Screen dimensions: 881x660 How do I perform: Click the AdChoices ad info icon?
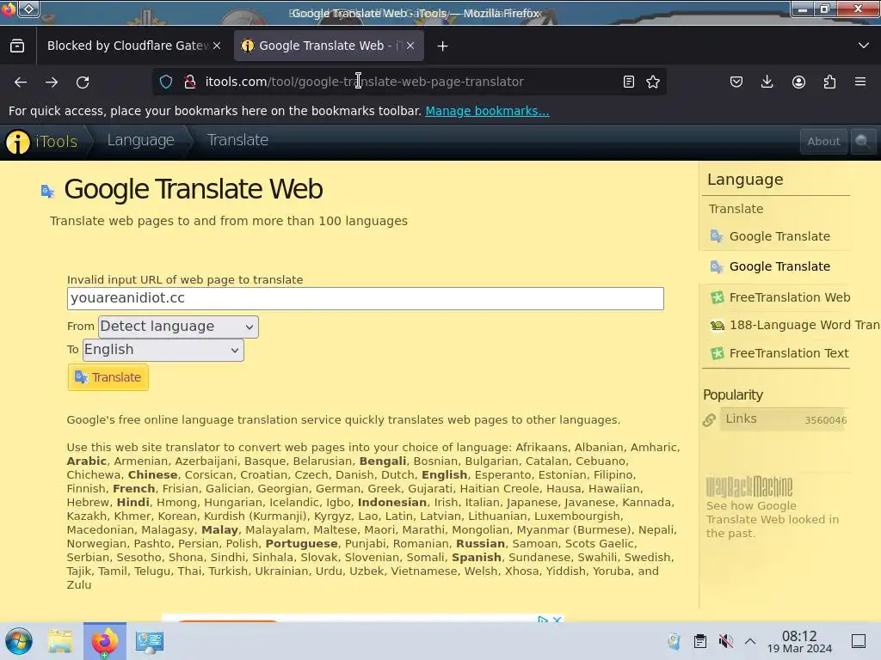coord(543,620)
